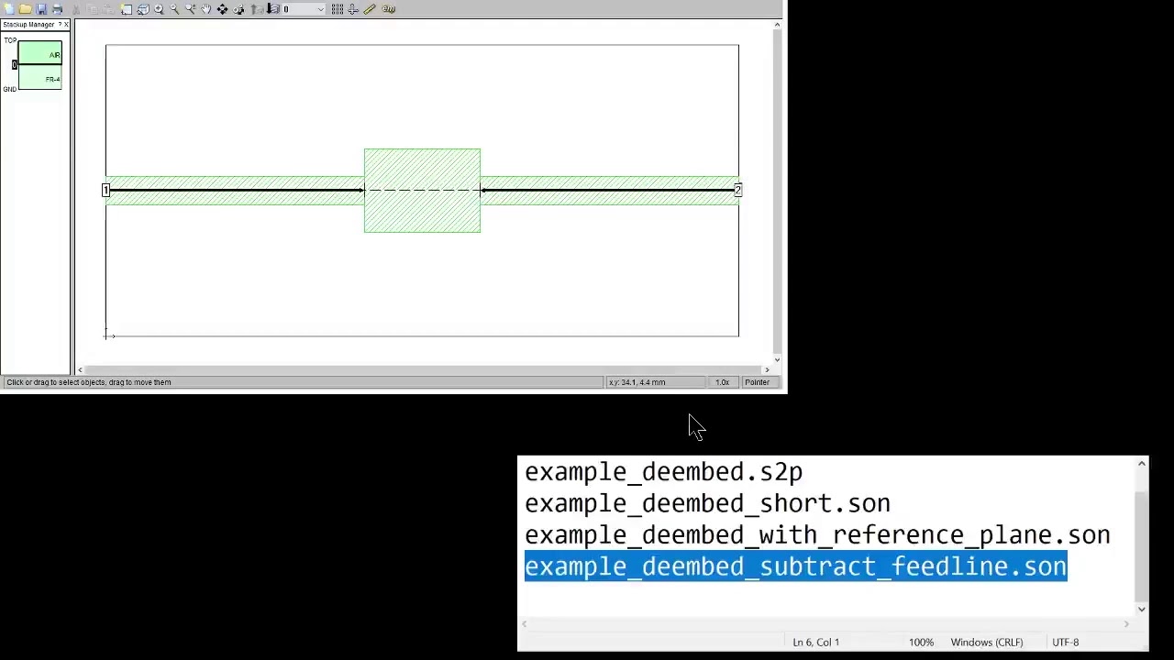
Task: Select the four-arrow move tool
Action: coord(222,9)
